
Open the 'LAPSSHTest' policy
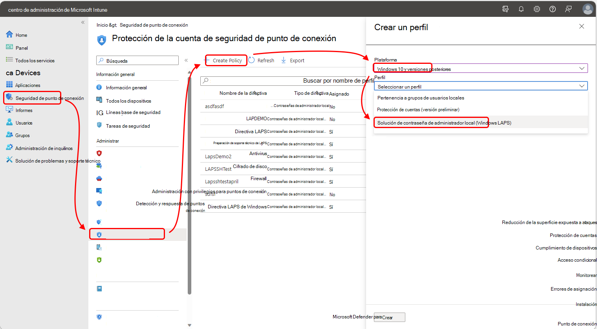(x=218, y=169)
